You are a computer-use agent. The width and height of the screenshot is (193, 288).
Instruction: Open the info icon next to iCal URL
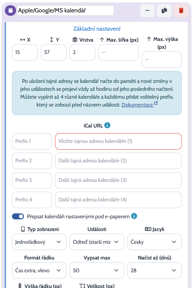(107, 126)
